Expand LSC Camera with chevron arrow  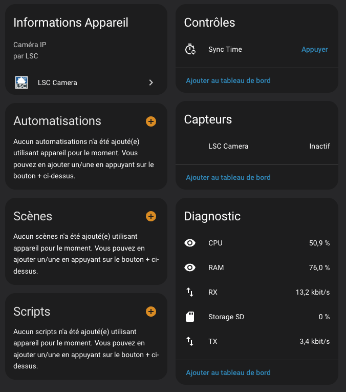(x=151, y=82)
